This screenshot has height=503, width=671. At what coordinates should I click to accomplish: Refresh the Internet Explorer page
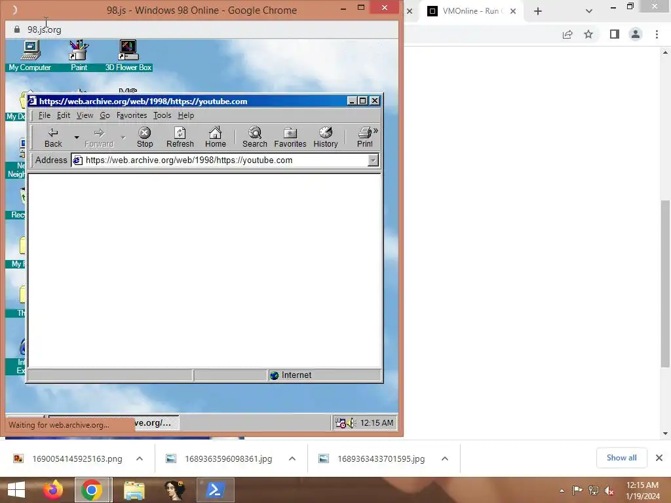[180, 138]
